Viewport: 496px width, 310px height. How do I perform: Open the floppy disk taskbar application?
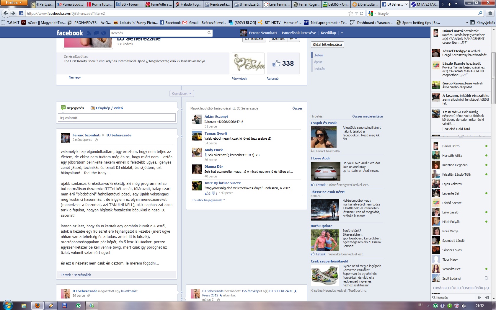coord(65,306)
